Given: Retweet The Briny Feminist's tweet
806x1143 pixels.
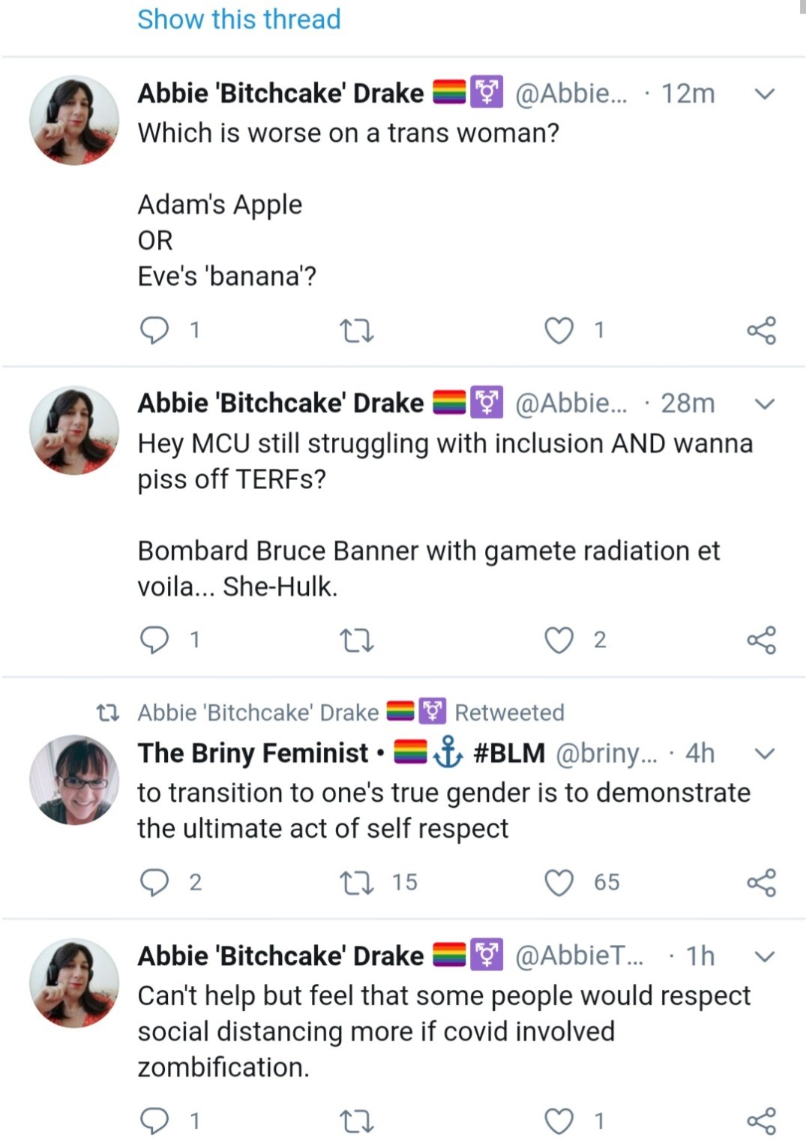Looking at the screenshot, I should (x=356, y=882).
